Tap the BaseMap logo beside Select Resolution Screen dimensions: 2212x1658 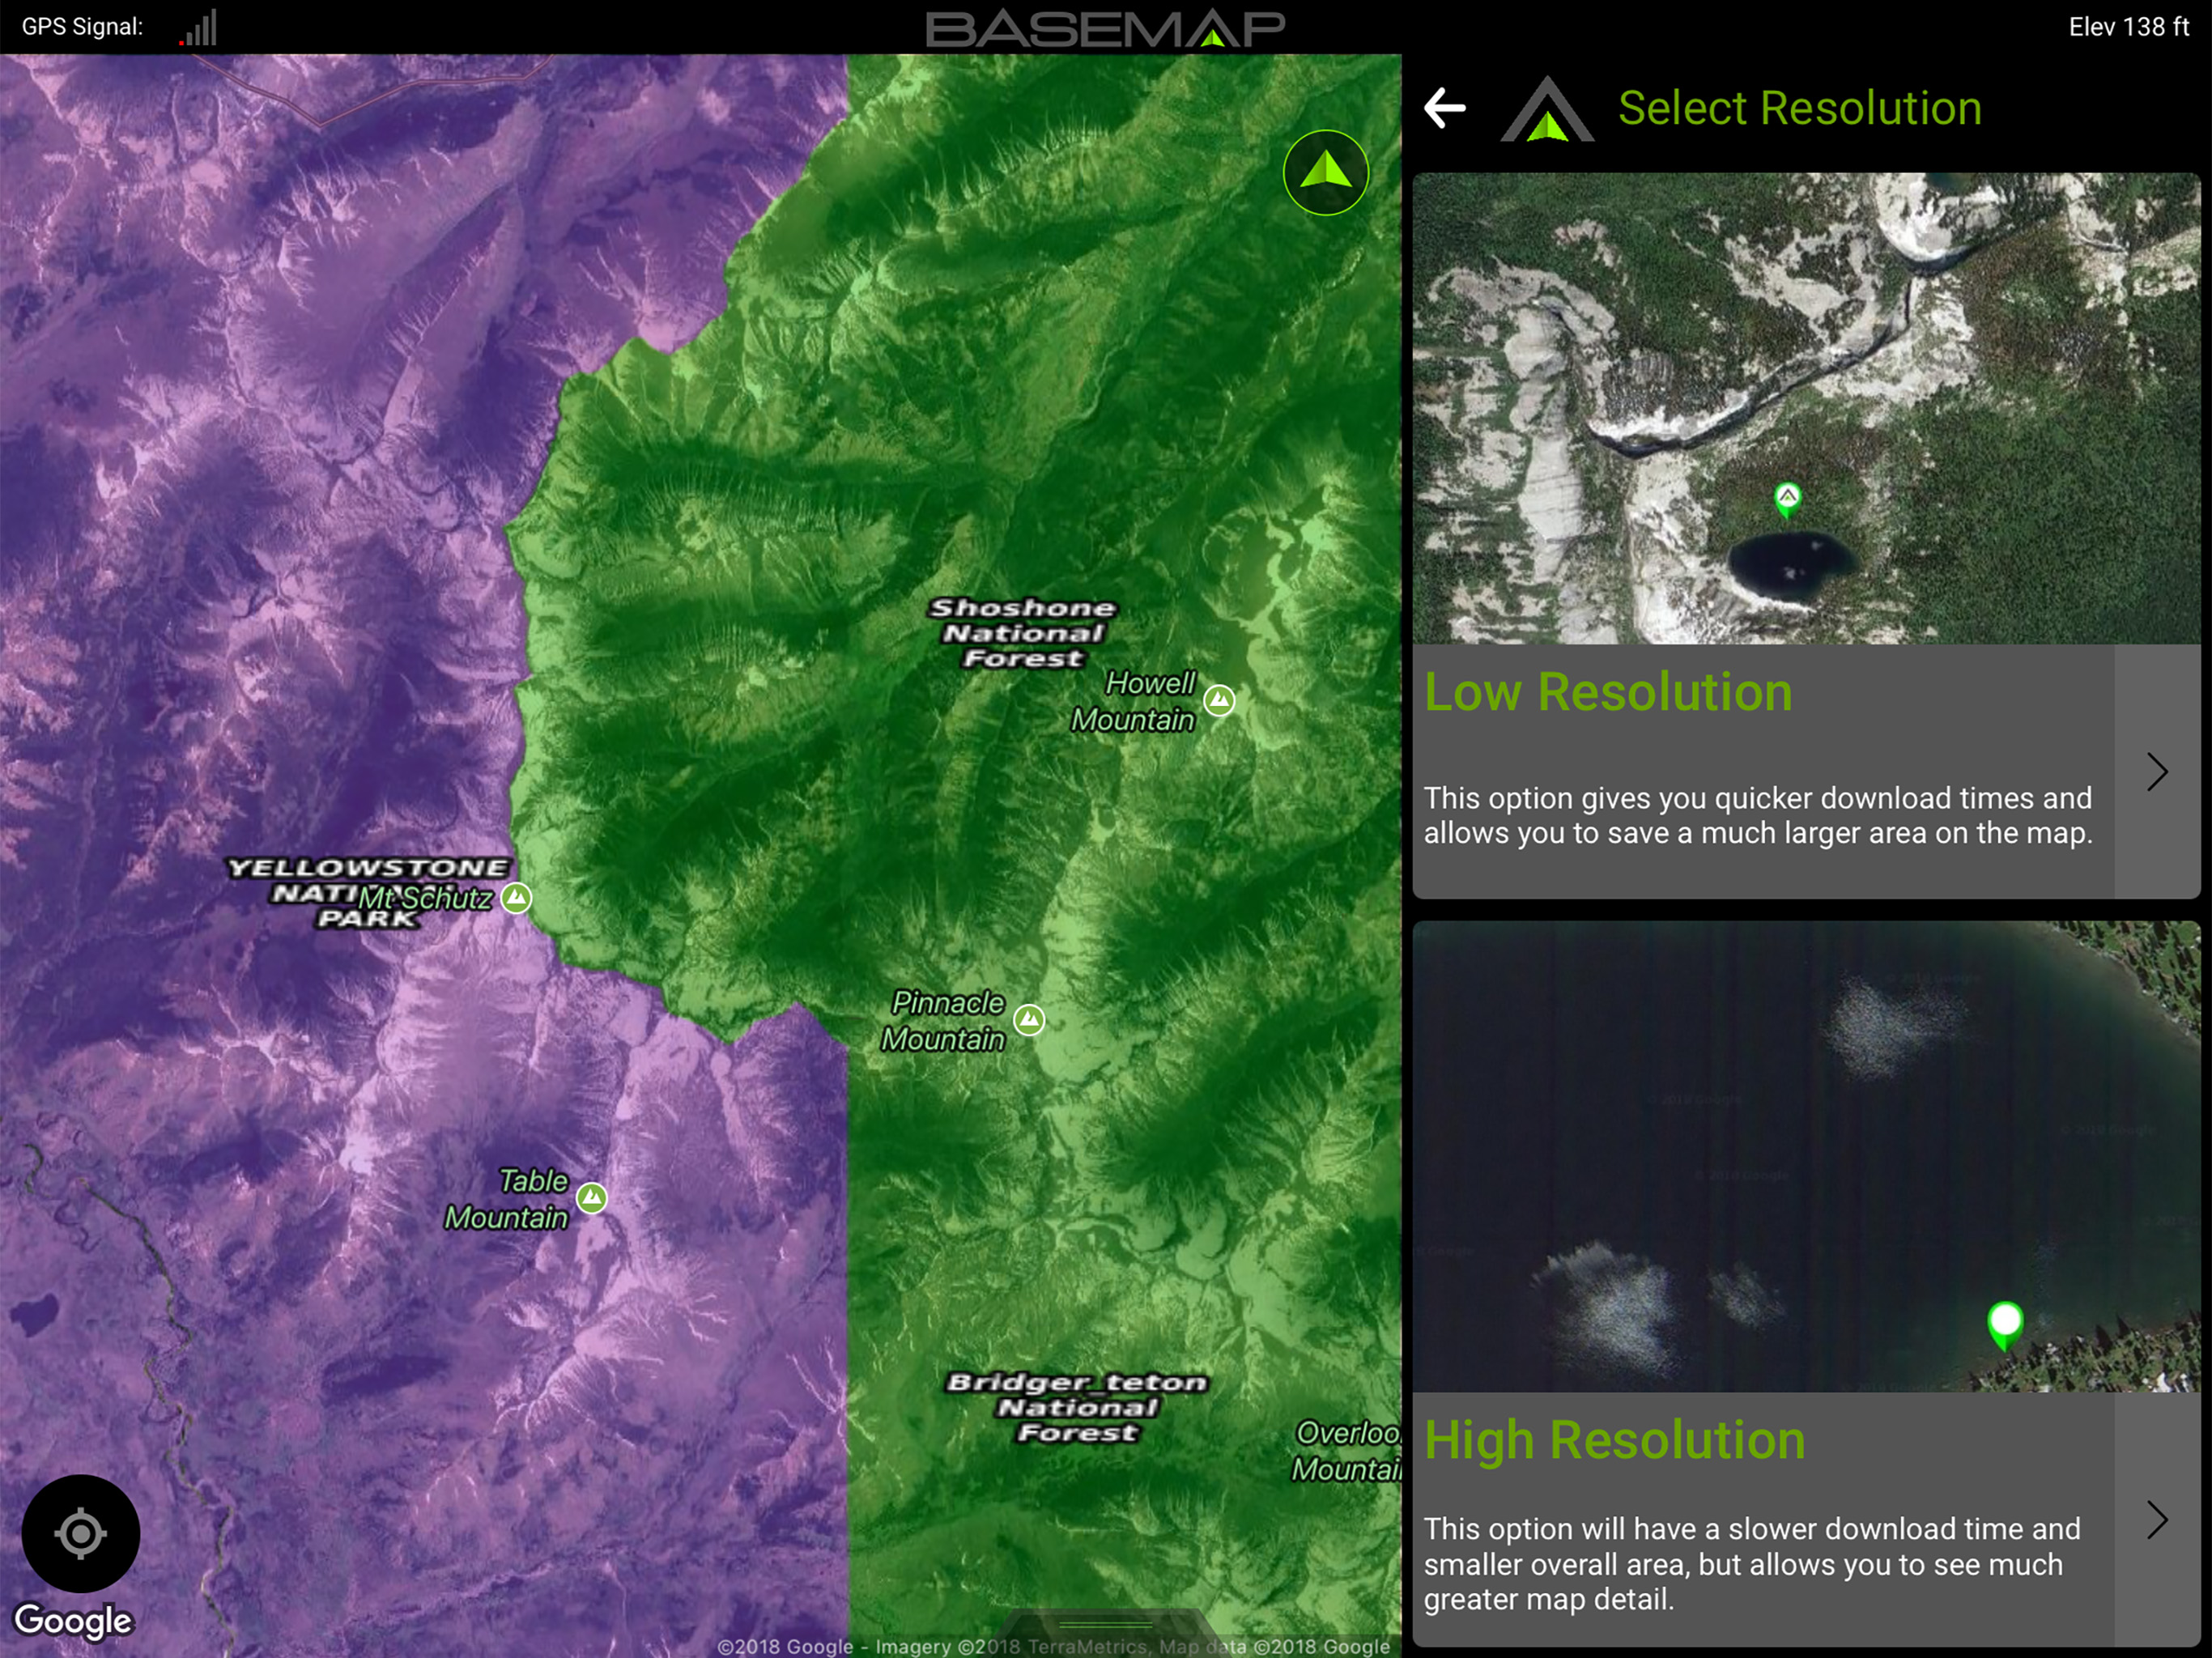click(x=1547, y=109)
